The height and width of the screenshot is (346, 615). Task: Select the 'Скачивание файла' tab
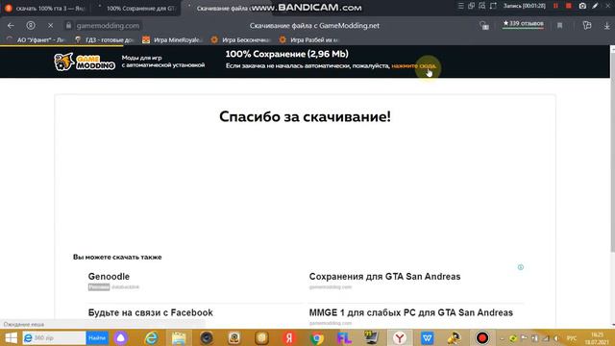[x=224, y=8]
